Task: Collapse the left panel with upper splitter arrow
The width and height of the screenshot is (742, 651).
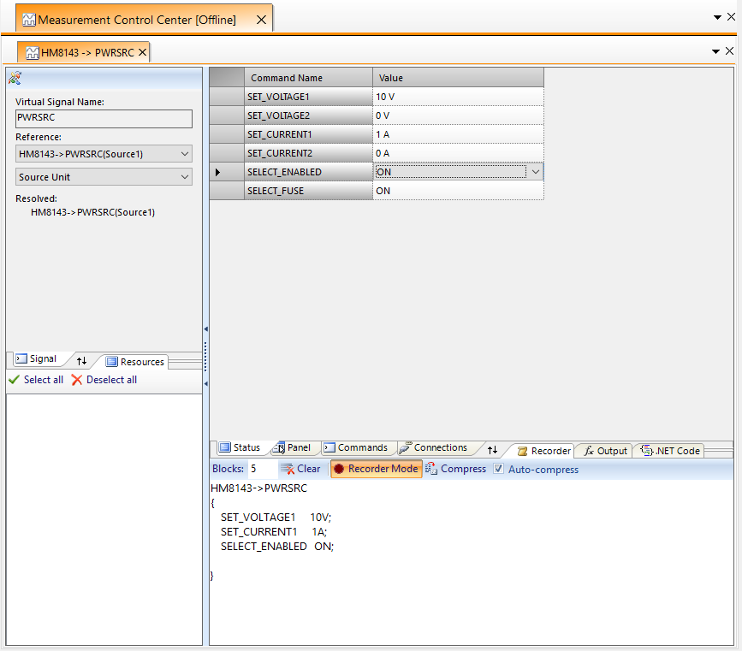Action: click(x=206, y=328)
